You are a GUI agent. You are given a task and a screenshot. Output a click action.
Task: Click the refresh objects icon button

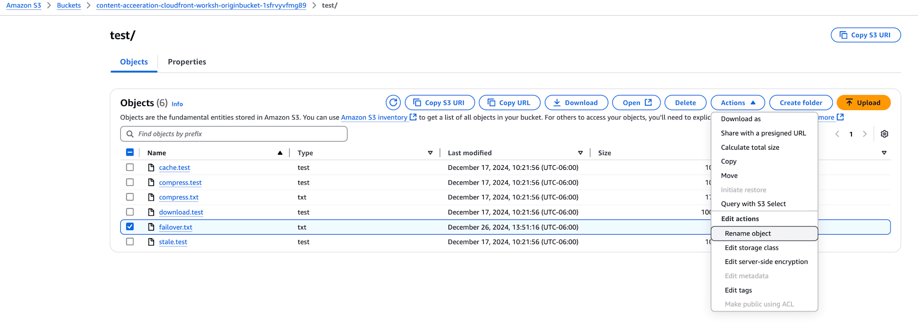tap(393, 103)
